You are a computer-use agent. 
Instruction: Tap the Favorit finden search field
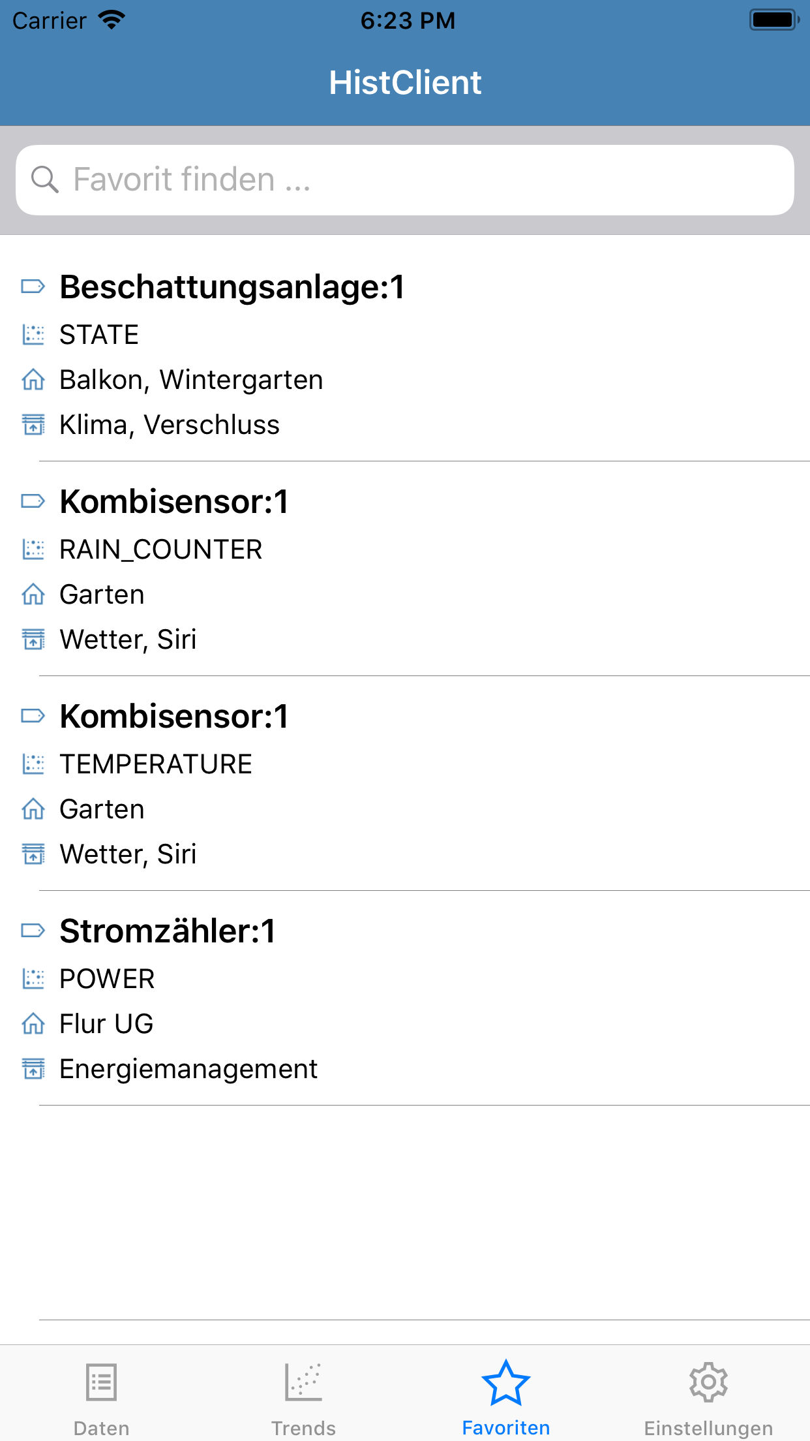pos(405,180)
